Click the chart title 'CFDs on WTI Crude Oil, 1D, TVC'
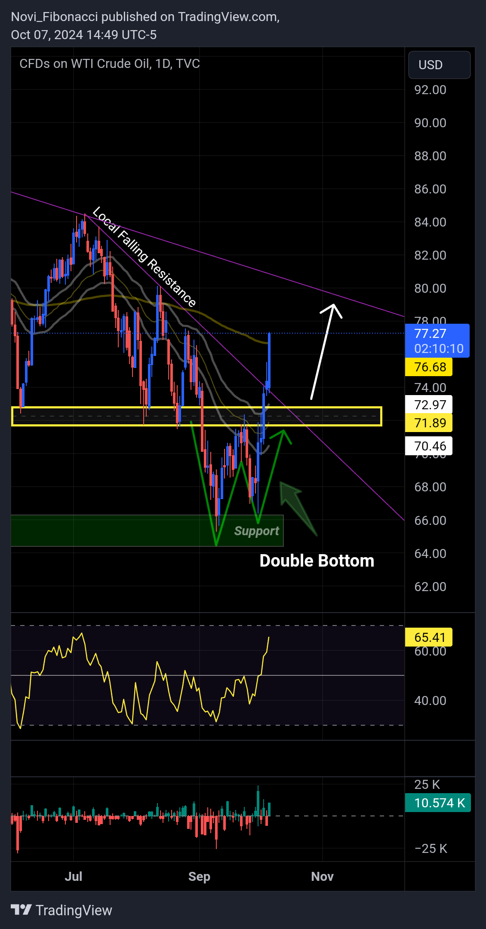Viewport: 486px width, 929px height. [x=110, y=64]
